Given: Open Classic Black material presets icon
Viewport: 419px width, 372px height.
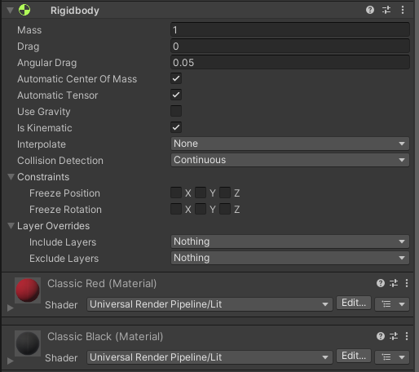Looking at the screenshot, I should 394,336.
